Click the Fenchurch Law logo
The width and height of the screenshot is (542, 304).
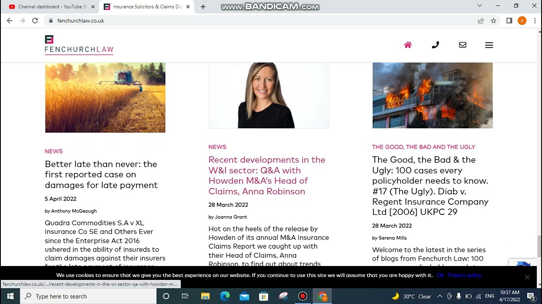pyautogui.click(x=79, y=44)
